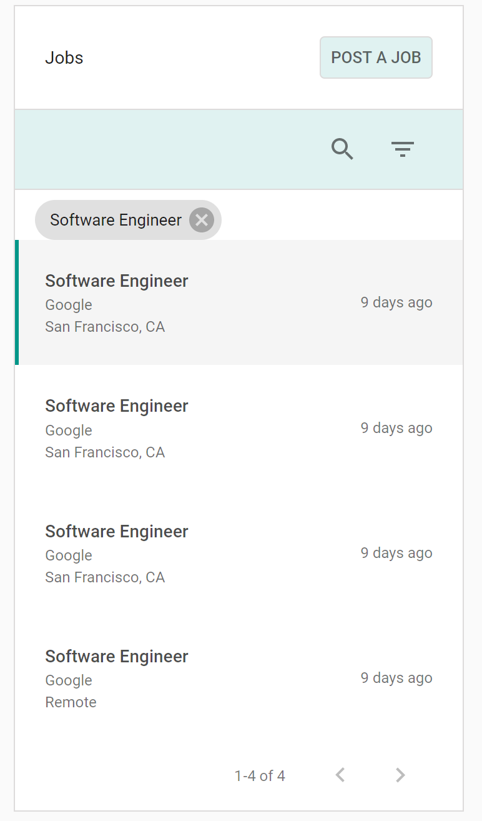Click Google company name in Remote listing
Screen dimensions: 482x821
pyautogui.click(x=69, y=680)
